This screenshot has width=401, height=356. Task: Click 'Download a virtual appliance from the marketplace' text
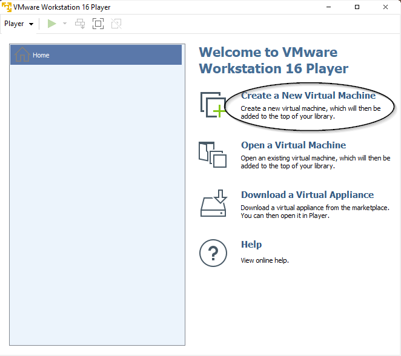click(315, 212)
